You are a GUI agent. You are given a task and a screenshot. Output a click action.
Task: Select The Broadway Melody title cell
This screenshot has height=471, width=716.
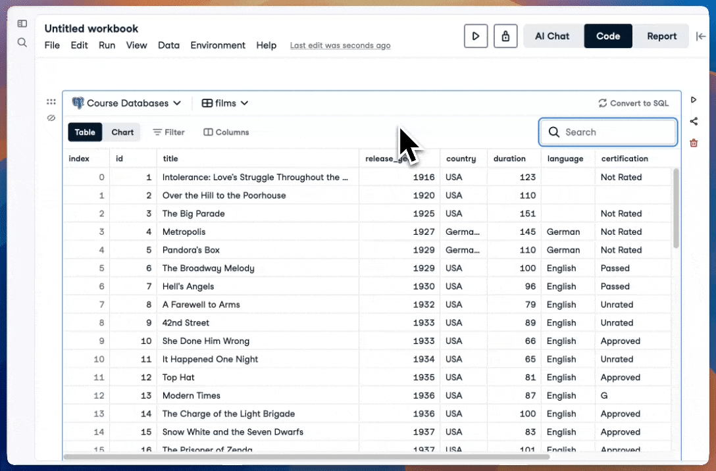click(x=257, y=268)
